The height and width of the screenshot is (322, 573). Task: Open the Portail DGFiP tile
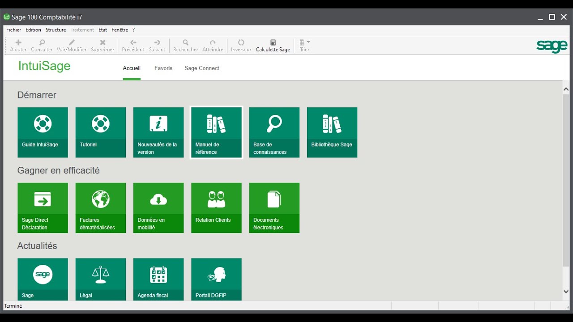point(216,279)
